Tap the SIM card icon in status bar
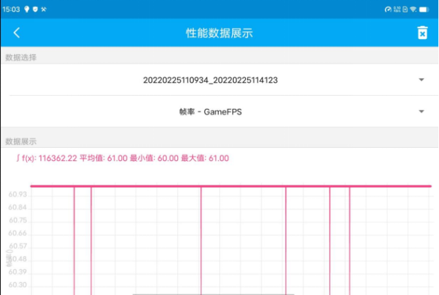This screenshot has width=439, height=295. click(x=405, y=9)
